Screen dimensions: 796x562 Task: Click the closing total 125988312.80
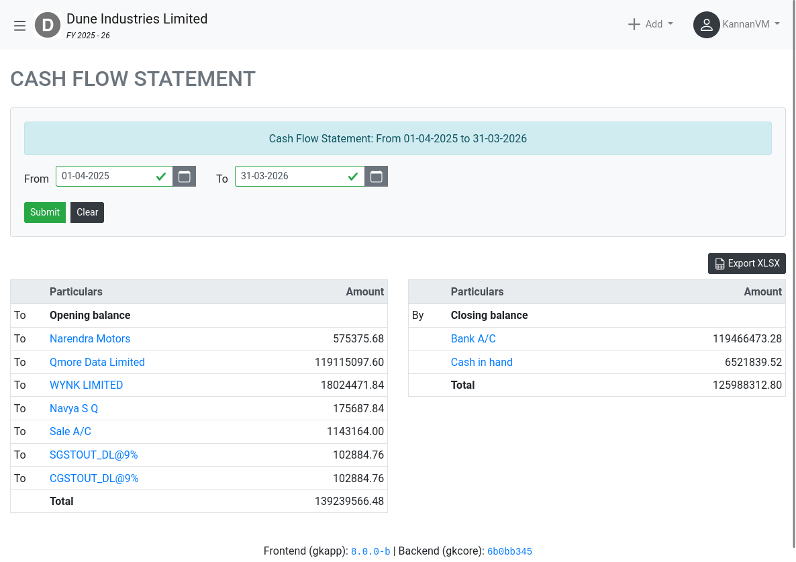click(747, 385)
